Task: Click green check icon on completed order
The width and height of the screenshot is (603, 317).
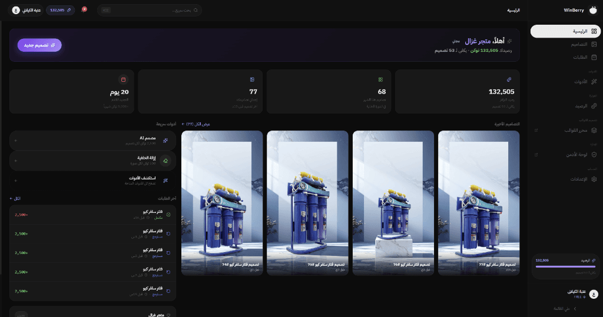Action: (168, 215)
